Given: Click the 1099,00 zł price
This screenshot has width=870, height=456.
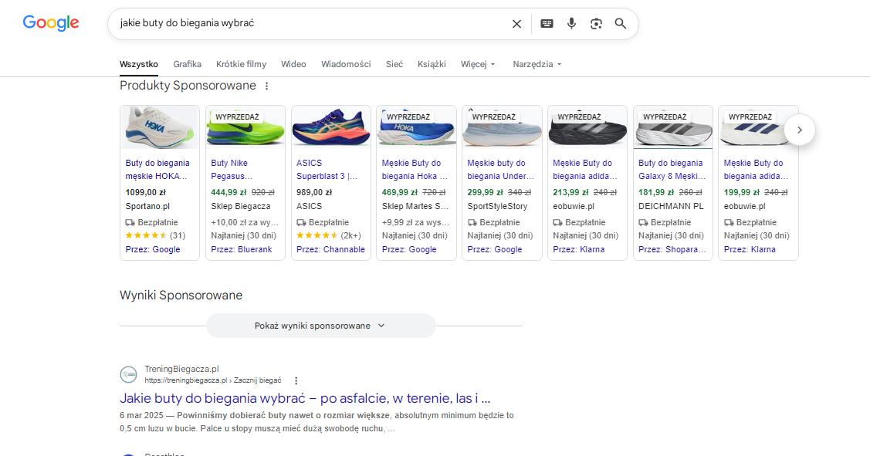Looking at the screenshot, I should [145, 192].
